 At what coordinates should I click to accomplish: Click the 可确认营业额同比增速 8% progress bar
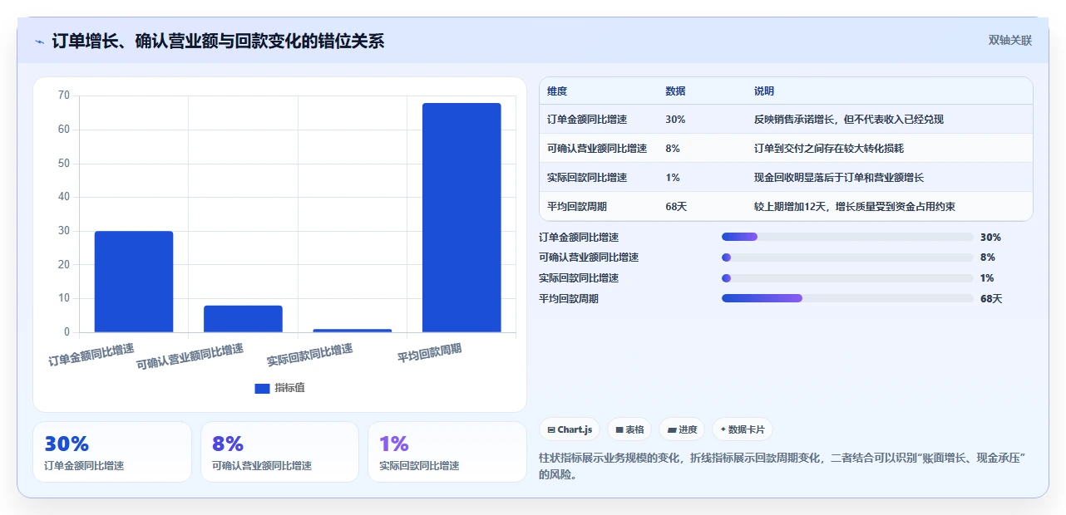click(847, 257)
